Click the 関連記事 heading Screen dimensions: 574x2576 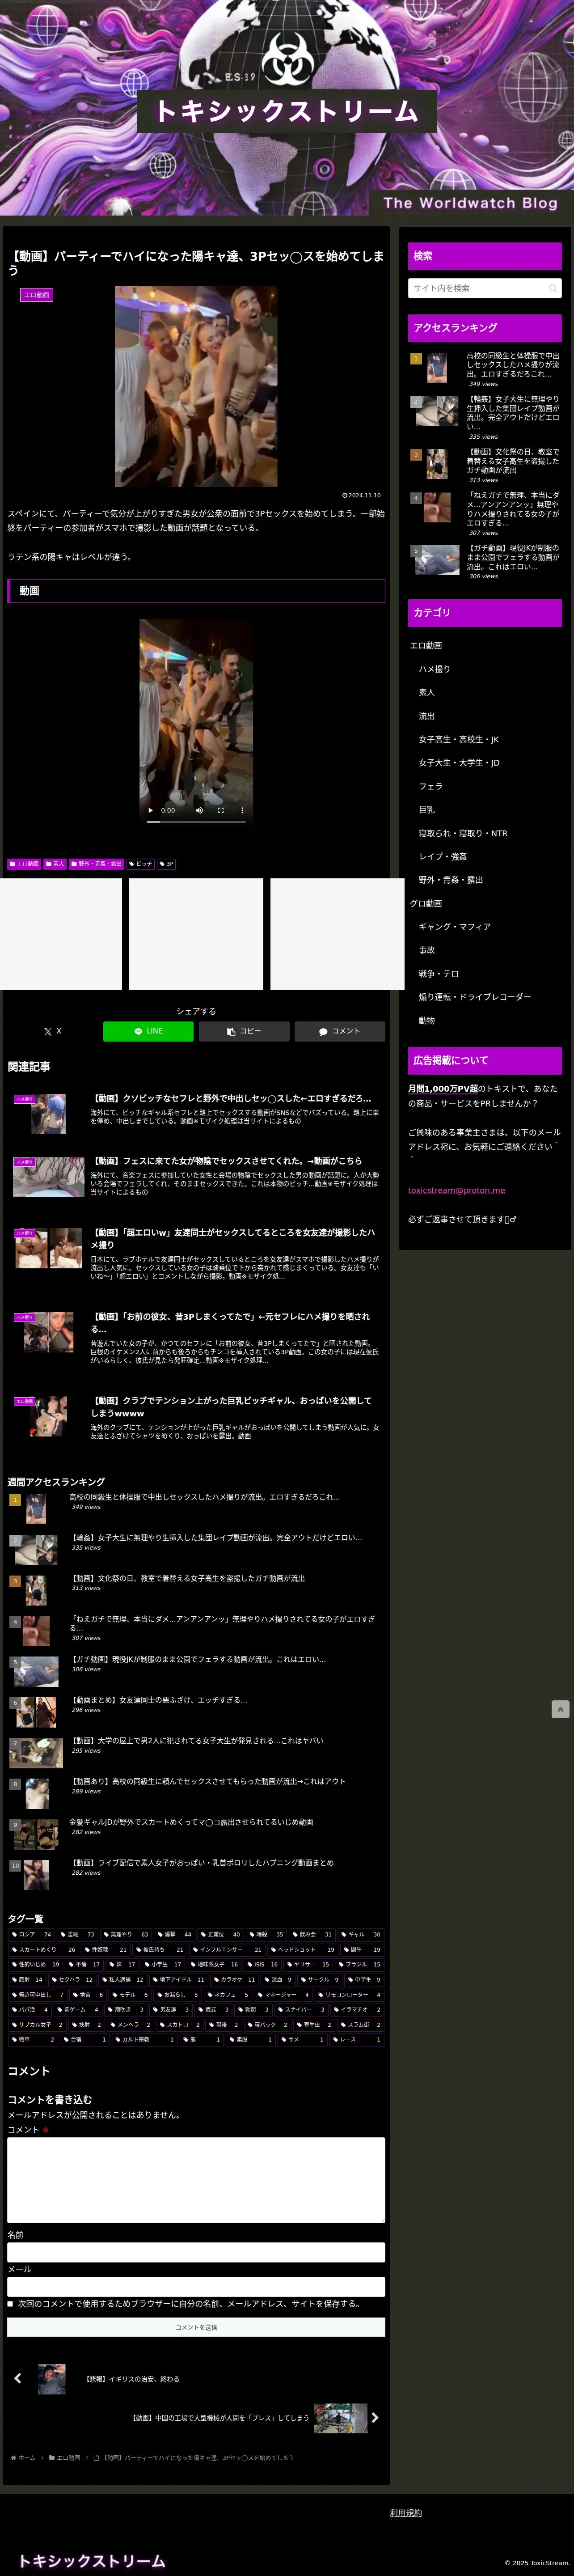pyautogui.click(x=29, y=1067)
